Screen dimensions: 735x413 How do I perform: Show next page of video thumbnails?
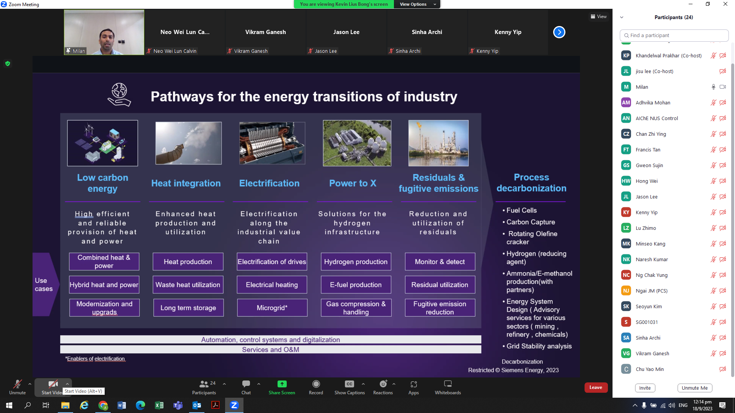point(559,32)
